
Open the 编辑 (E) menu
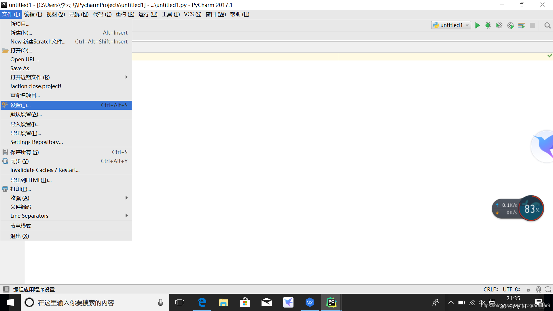tap(33, 14)
